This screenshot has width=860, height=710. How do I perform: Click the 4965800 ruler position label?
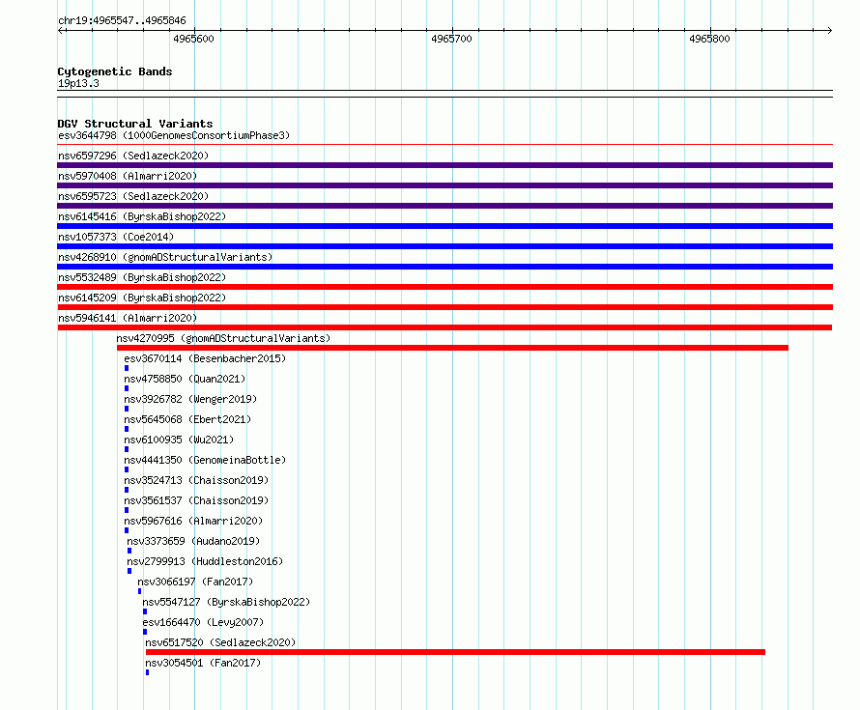709,39
